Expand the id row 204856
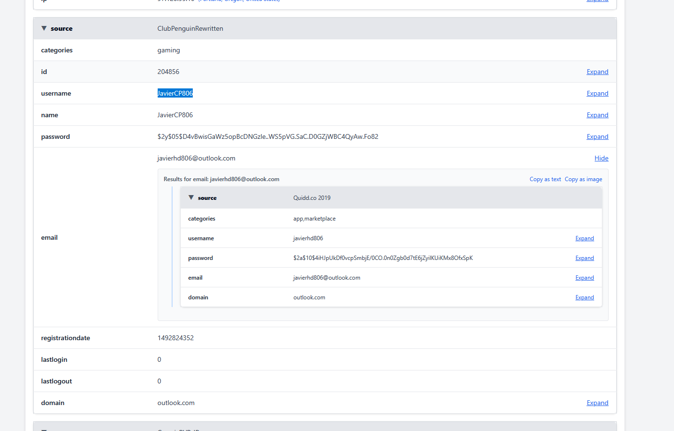The width and height of the screenshot is (674, 431). pyautogui.click(x=597, y=72)
